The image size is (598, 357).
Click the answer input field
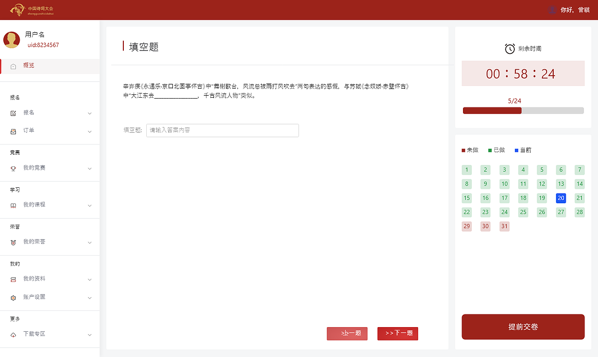click(x=222, y=130)
